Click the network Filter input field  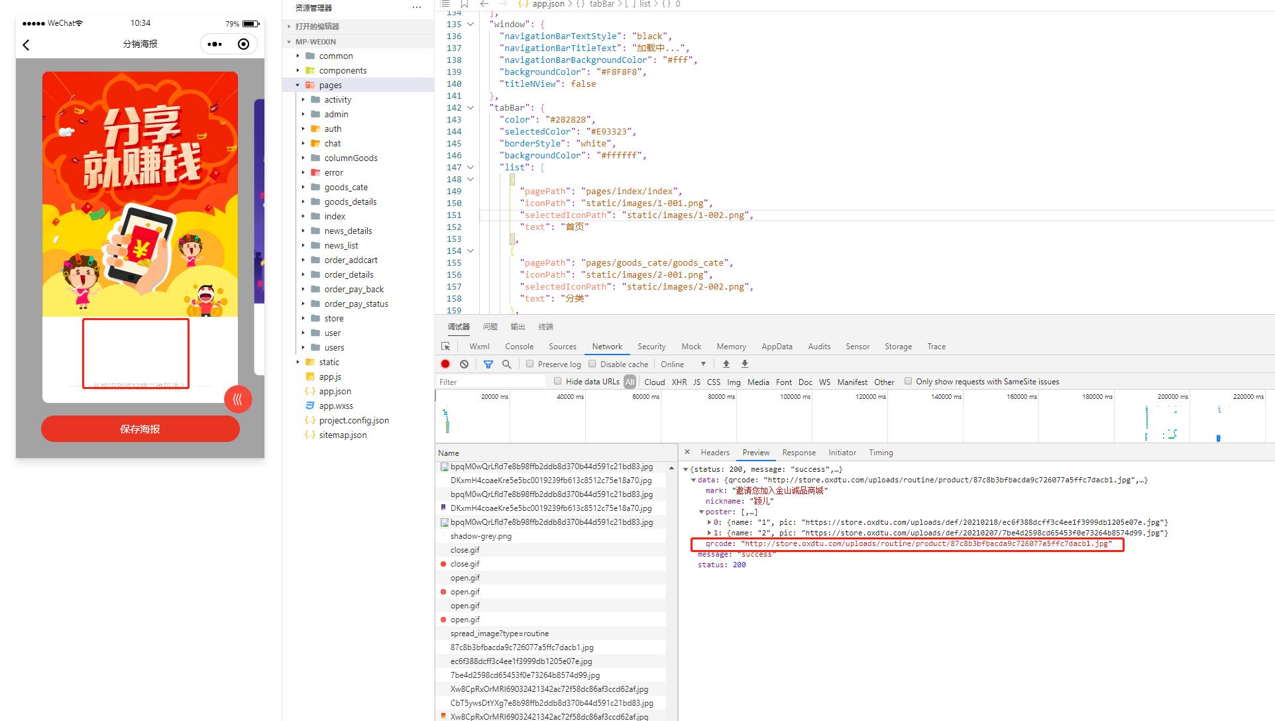[x=490, y=382]
